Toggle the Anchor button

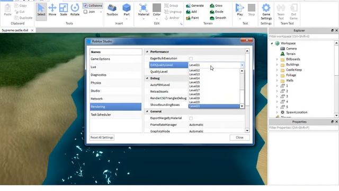pos(172,18)
